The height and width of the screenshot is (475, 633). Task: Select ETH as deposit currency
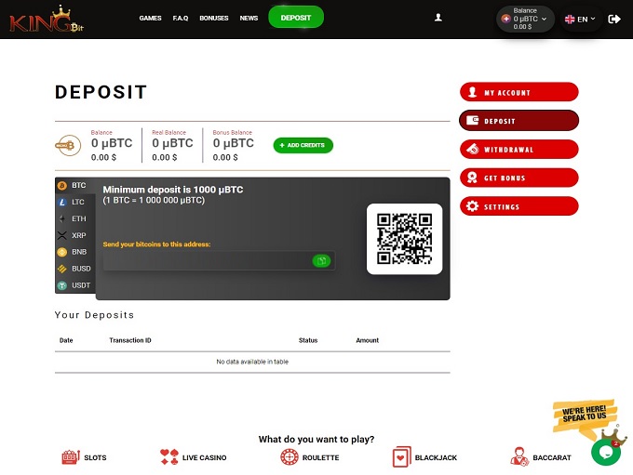[75, 218]
